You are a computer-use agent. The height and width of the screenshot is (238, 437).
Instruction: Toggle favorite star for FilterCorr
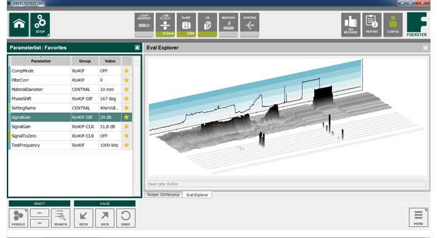point(127,80)
